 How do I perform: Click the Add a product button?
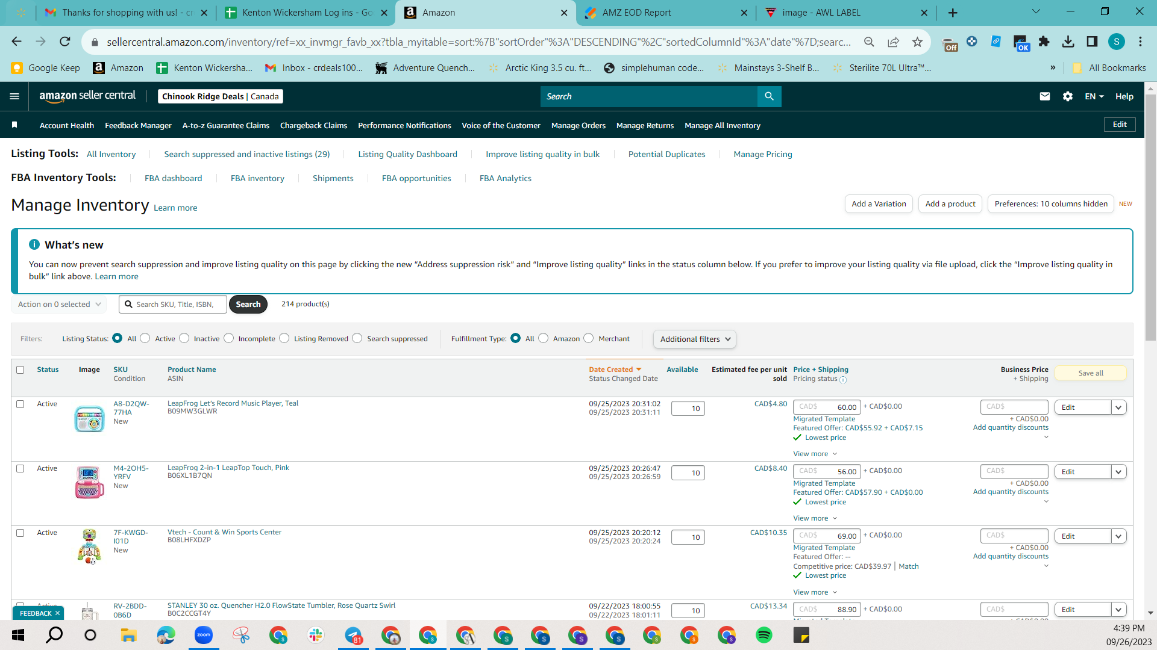pos(950,204)
